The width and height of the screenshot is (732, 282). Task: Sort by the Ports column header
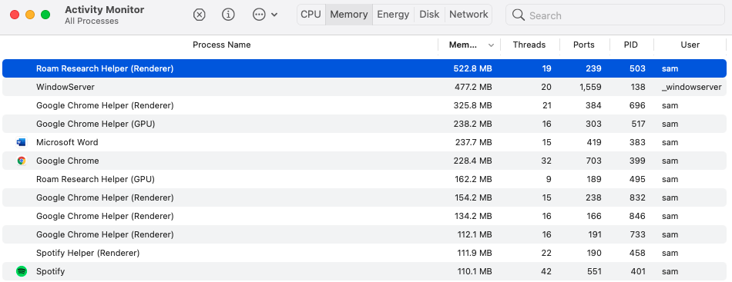click(584, 45)
